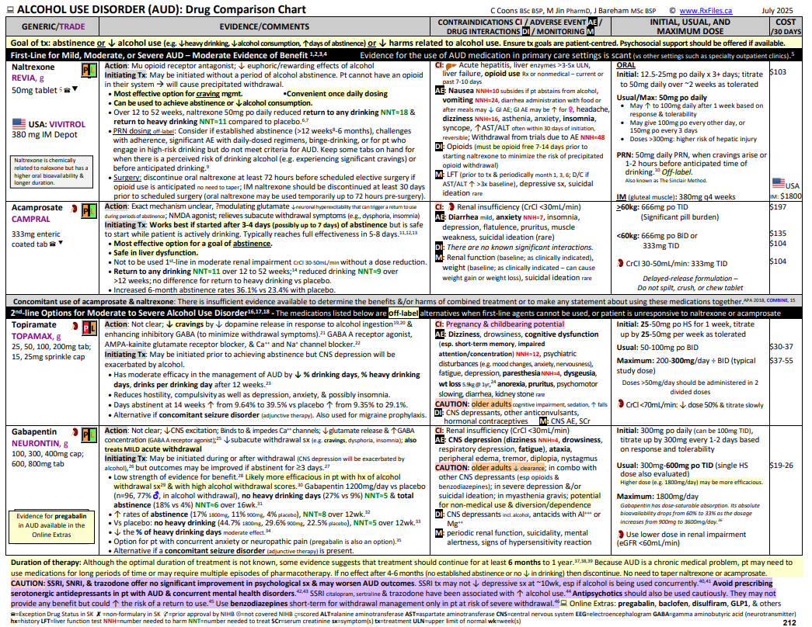Viewport: 812px width, 627px height.
Task: Open the www.RxFiles.ca link
Action: click(706, 10)
